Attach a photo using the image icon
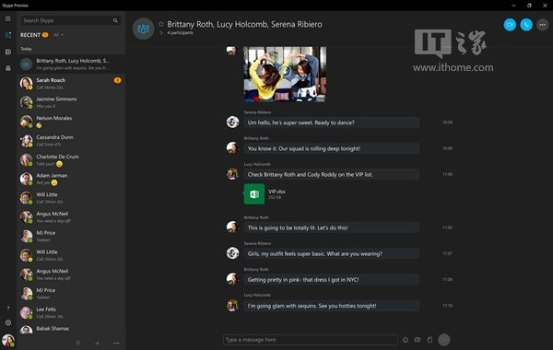This screenshot has width=553, height=350. pos(418,340)
